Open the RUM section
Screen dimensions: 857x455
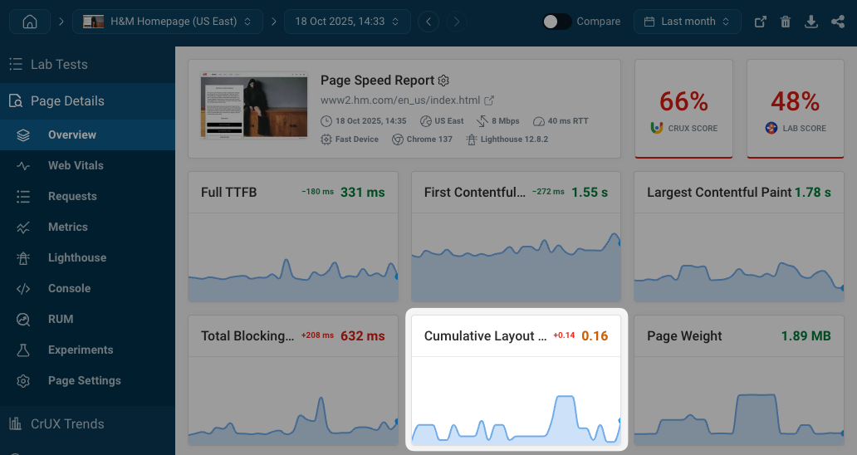(x=87, y=319)
